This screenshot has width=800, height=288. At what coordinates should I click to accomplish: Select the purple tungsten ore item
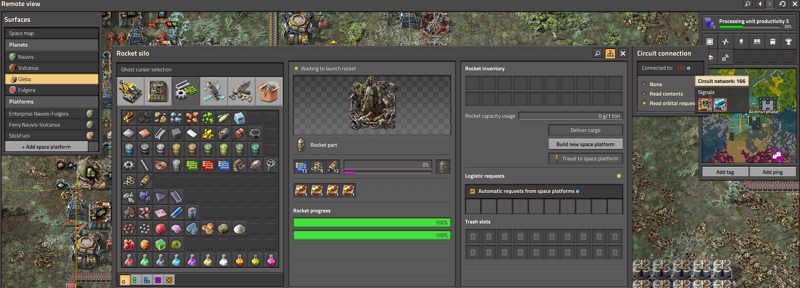tap(145, 197)
